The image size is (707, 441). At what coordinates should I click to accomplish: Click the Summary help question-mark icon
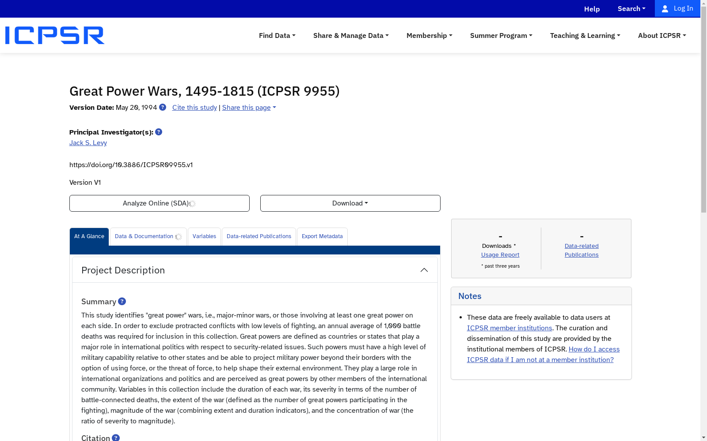122,301
